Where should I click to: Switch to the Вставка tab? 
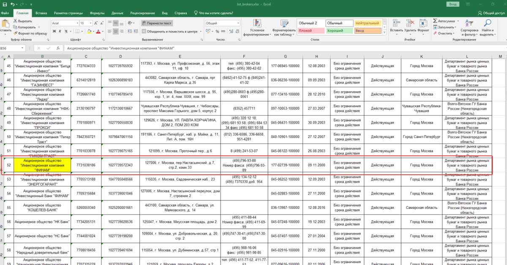tap(41, 13)
